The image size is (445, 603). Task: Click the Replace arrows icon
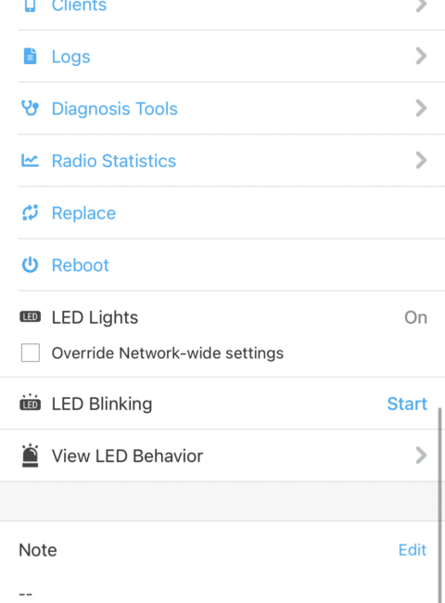tap(30, 212)
